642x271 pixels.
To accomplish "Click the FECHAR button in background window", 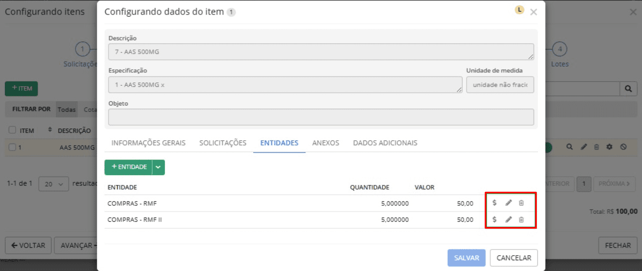I will [618, 245].
